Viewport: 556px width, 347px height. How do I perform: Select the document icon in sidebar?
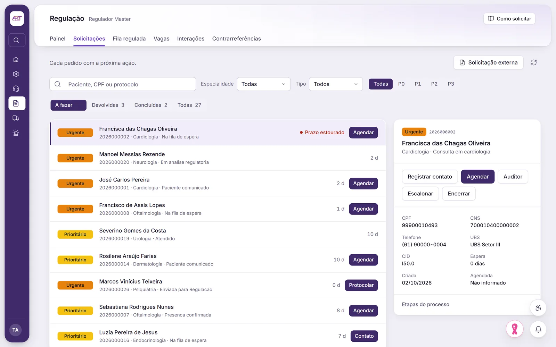(x=17, y=103)
